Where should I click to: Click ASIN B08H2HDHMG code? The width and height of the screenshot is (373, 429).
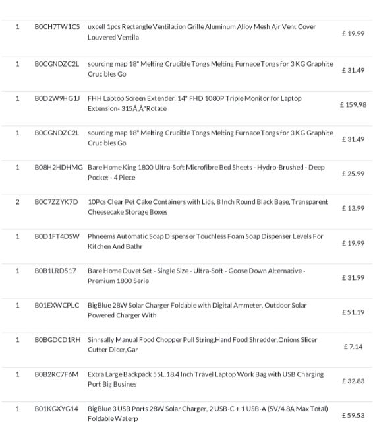click(x=59, y=168)
